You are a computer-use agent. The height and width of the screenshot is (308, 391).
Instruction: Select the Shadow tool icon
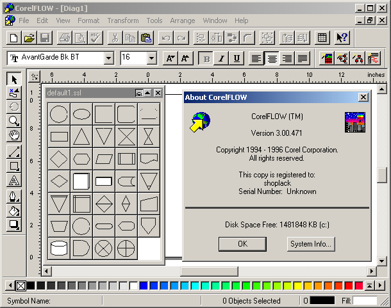pos(14,225)
